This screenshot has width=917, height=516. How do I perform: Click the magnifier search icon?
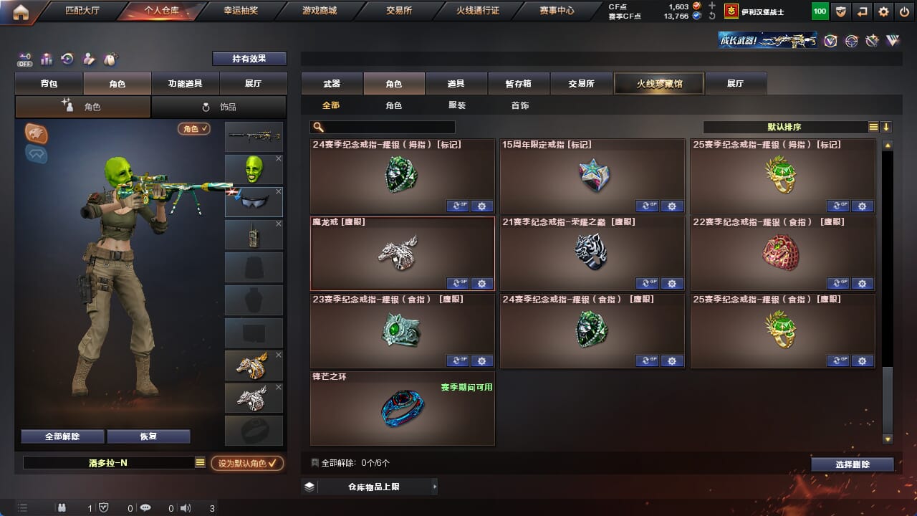319,127
